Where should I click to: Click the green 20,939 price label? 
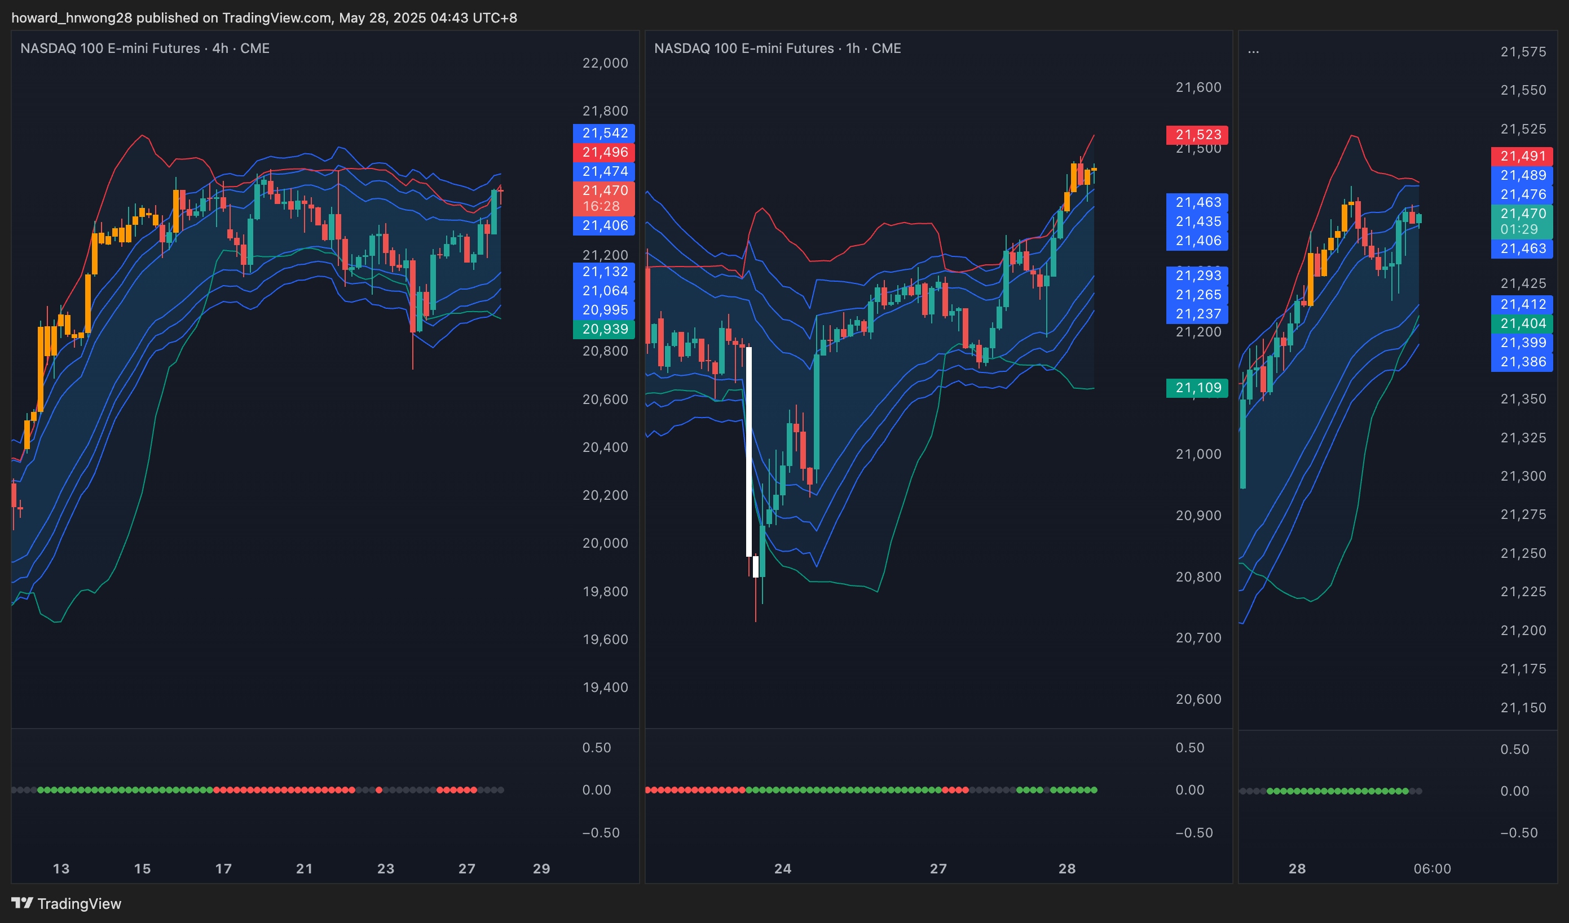603,329
